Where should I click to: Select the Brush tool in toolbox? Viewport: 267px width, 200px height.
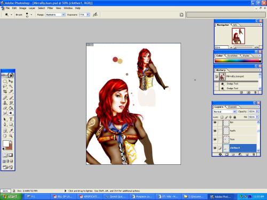[x=11, y=98]
